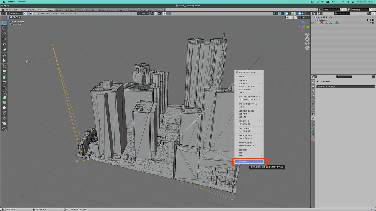The width and height of the screenshot is (376, 211).
Task: Select the Spin tool
Action: (x=4, y=103)
